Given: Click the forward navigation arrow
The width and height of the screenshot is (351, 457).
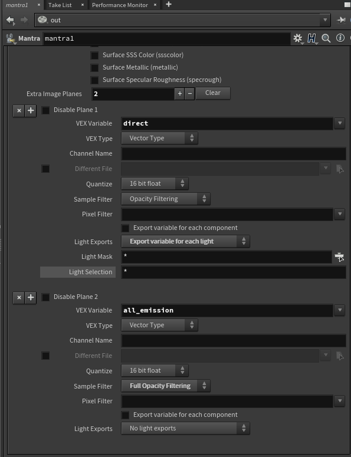Looking at the screenshot, I should 24,20.
